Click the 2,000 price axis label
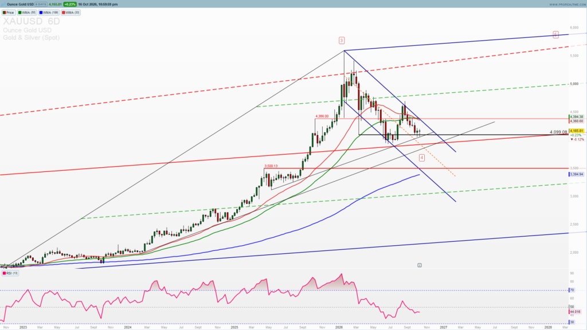 [574, 252]
